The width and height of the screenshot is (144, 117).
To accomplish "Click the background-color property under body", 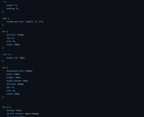I will (15, 22).
